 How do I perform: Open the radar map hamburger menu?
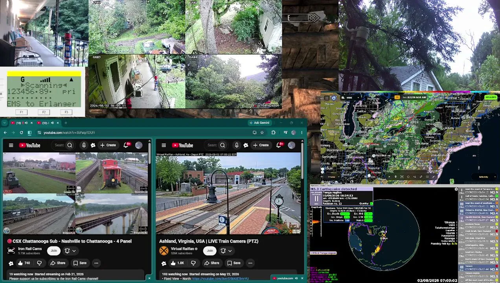click(326, 97)
